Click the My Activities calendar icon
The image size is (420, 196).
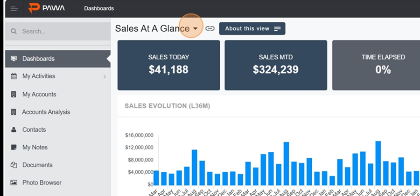[14, 76]
